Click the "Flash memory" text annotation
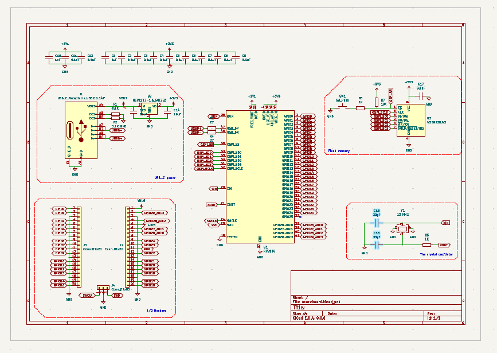 coord(338,151)
